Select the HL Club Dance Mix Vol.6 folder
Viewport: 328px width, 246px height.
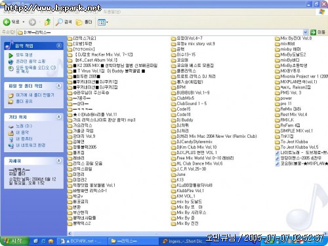(x=199, y=163)
